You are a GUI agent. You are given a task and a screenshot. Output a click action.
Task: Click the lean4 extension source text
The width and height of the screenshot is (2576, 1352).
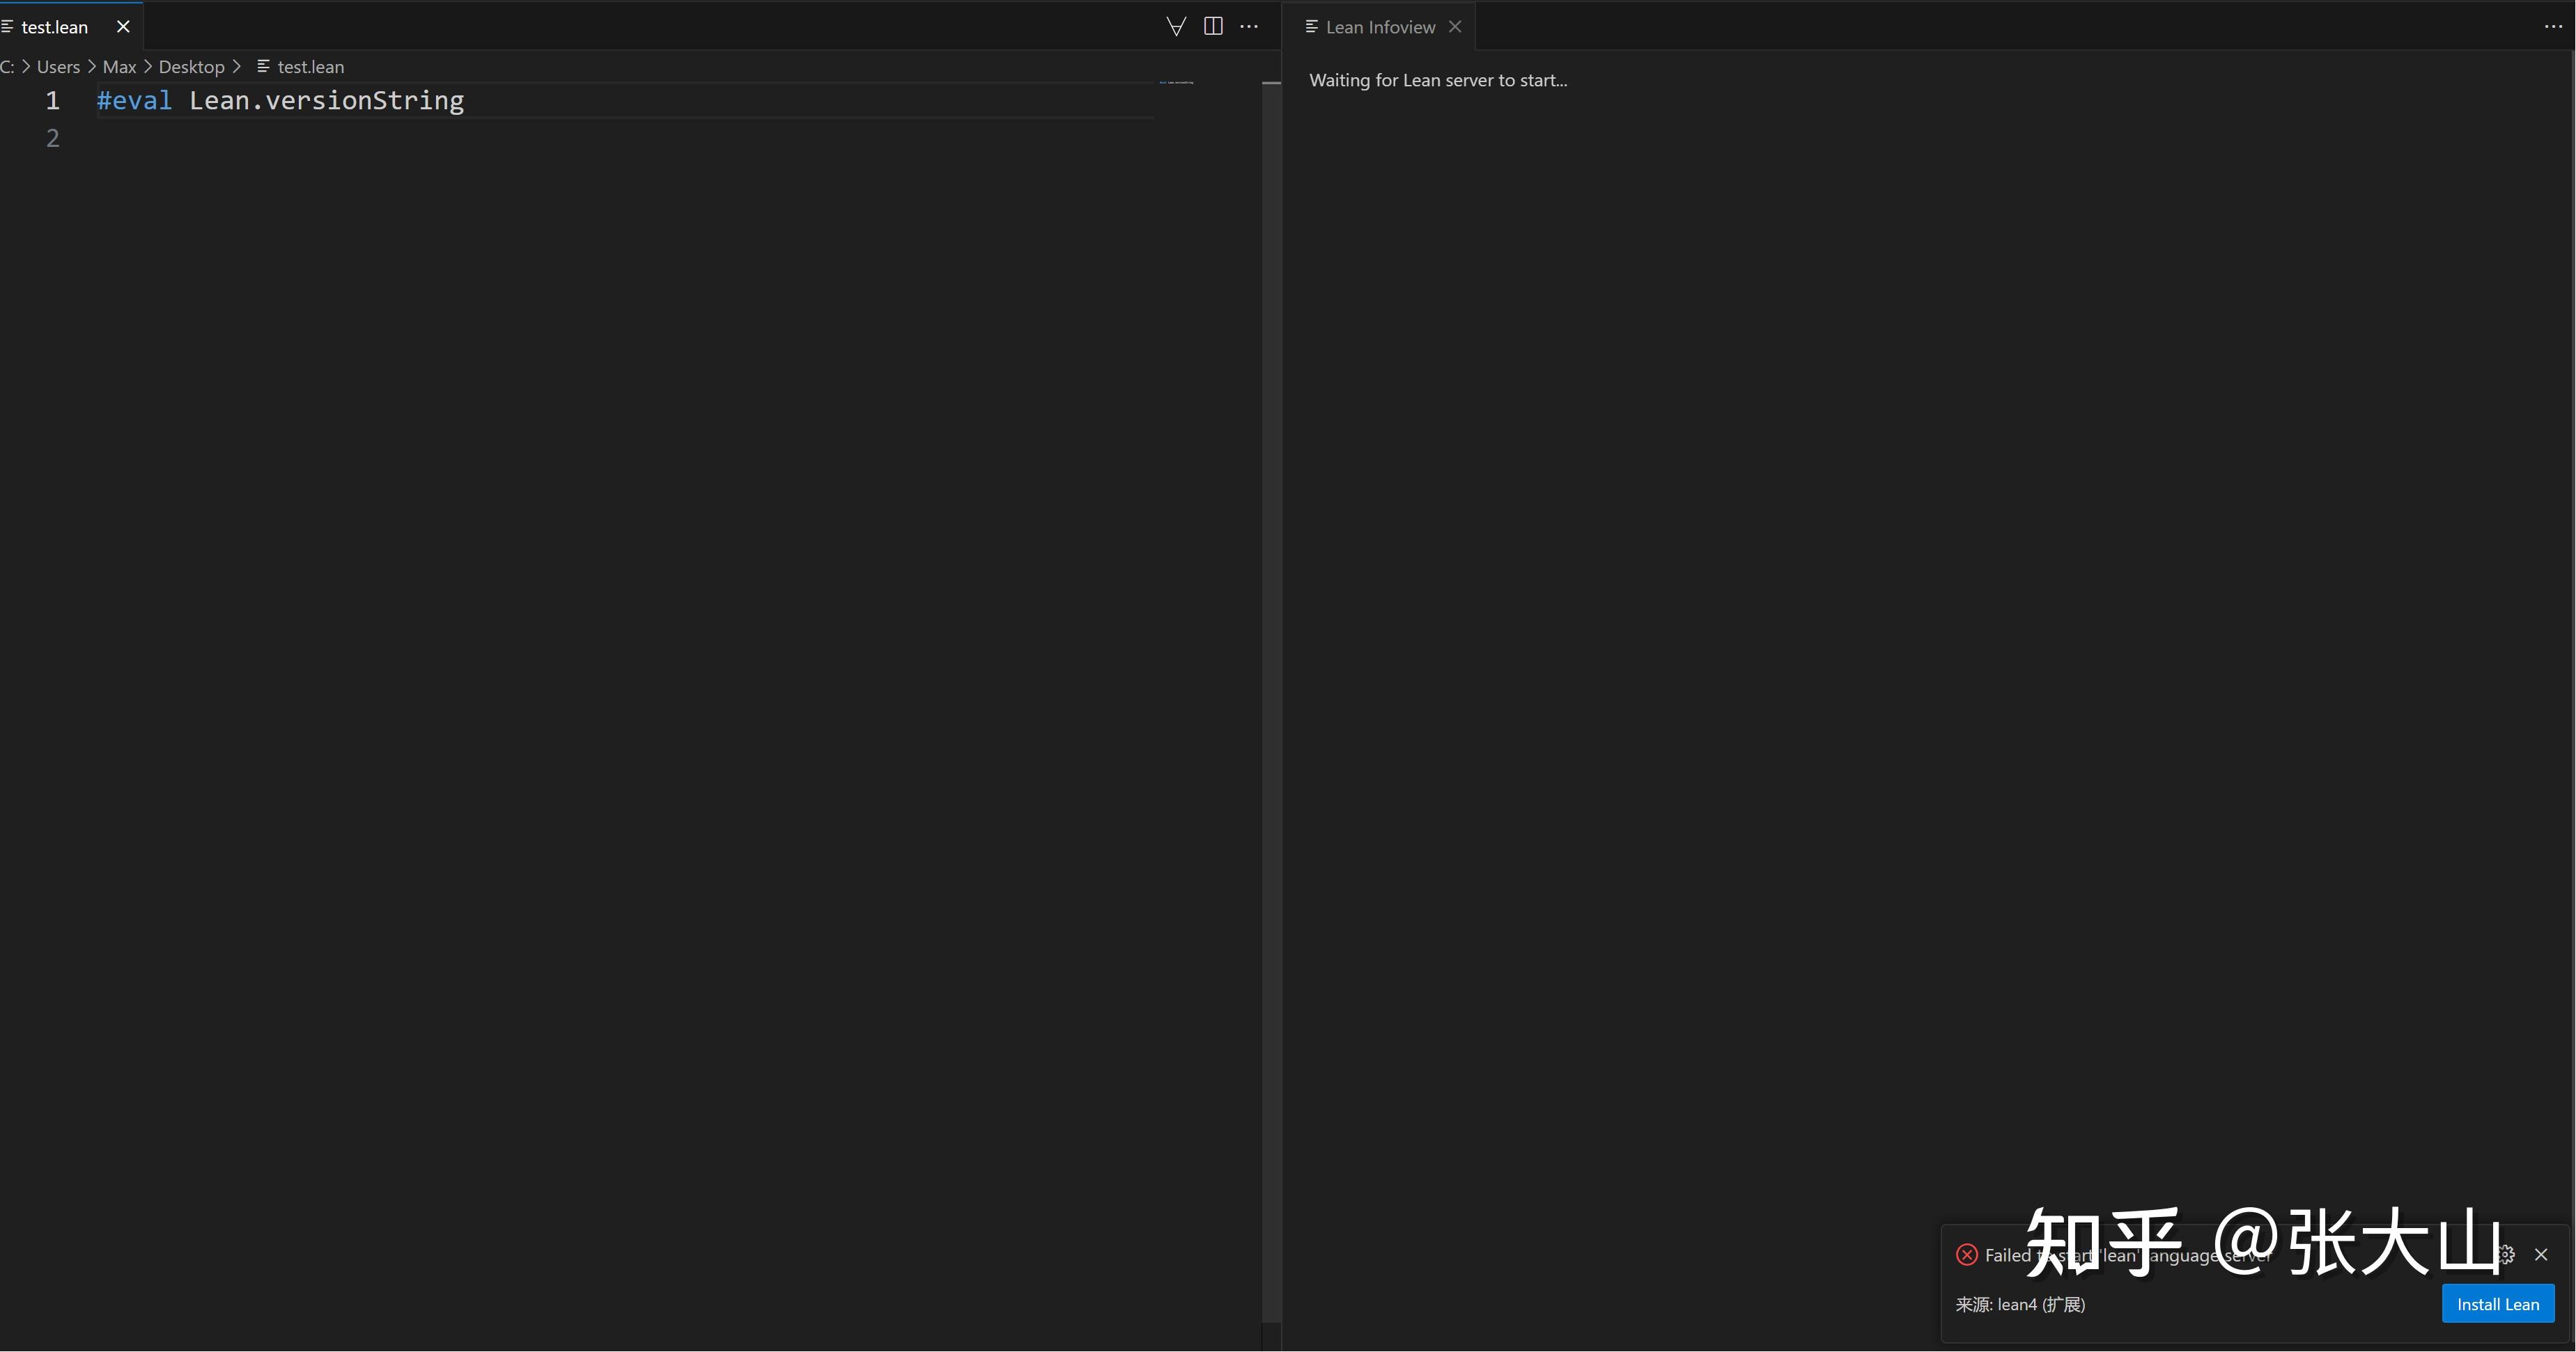point(2021,1304)
